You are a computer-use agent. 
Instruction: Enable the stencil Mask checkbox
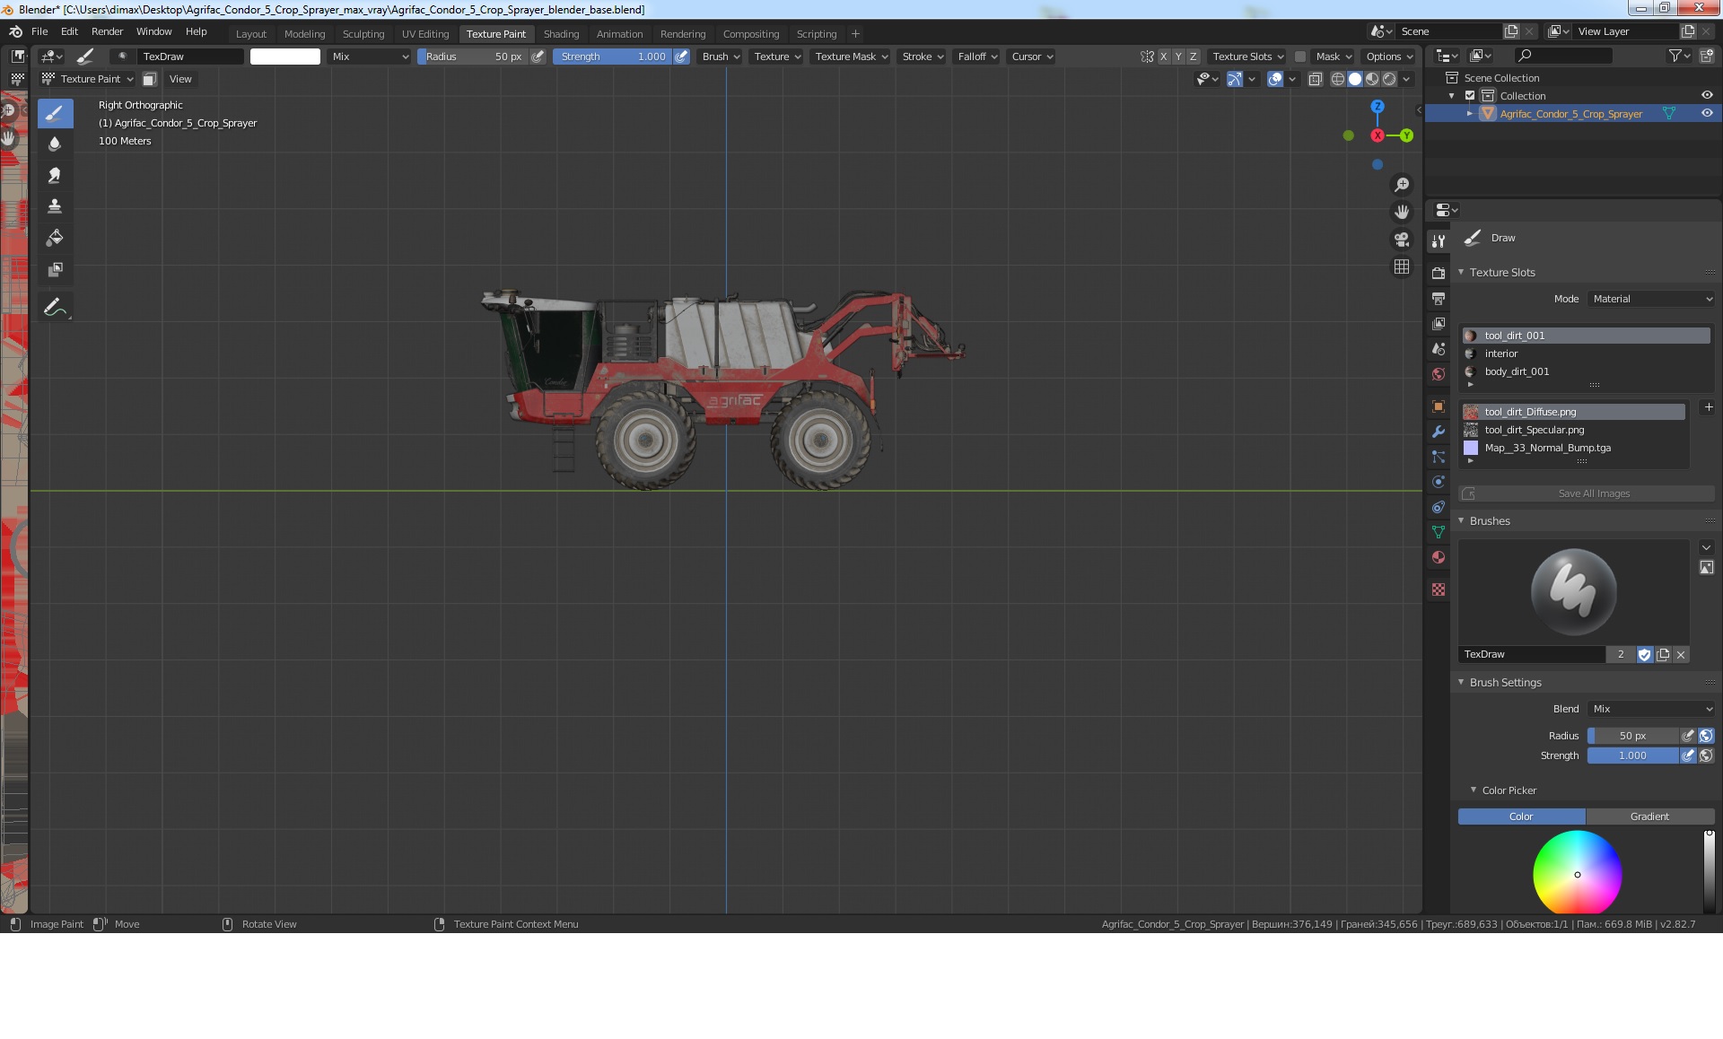coord(1299,57)
